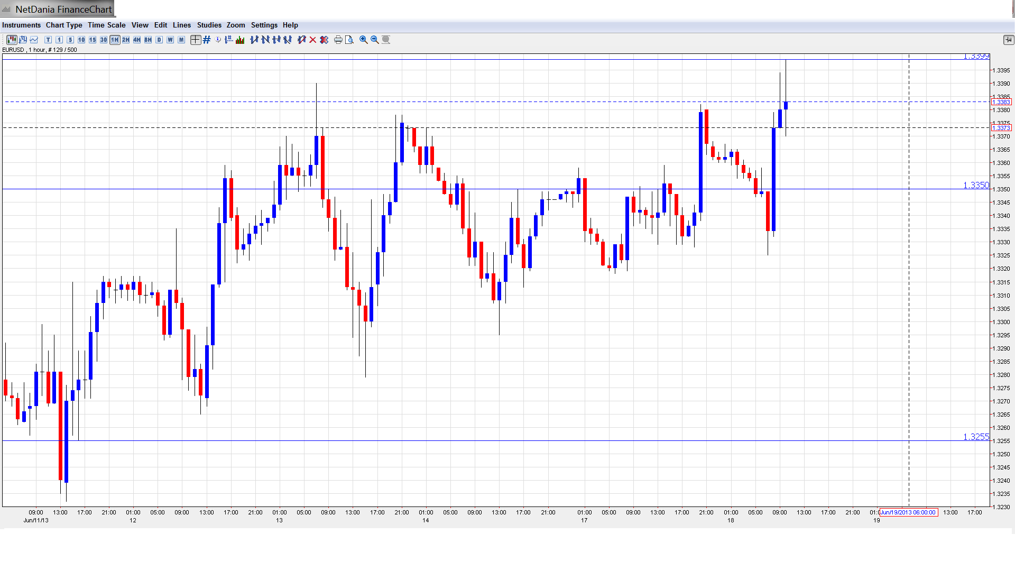This screenshot has width=1015, height=571.
Task: Switch to Daily (D) timeframe
Action: tap(159, 40)
